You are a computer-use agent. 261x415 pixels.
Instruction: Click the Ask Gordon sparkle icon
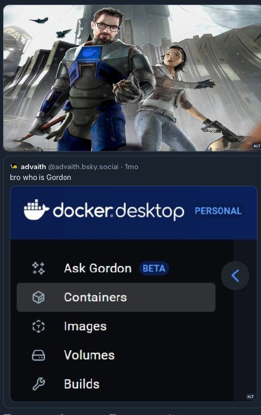(x=38, y=268)
